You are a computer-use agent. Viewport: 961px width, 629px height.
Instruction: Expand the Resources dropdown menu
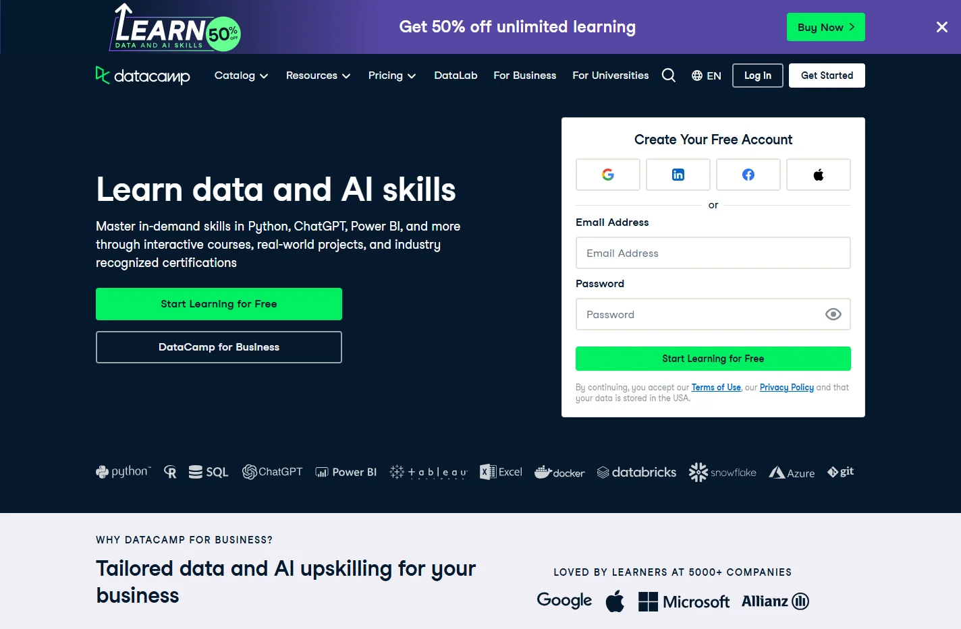click(x=318, y=76)
